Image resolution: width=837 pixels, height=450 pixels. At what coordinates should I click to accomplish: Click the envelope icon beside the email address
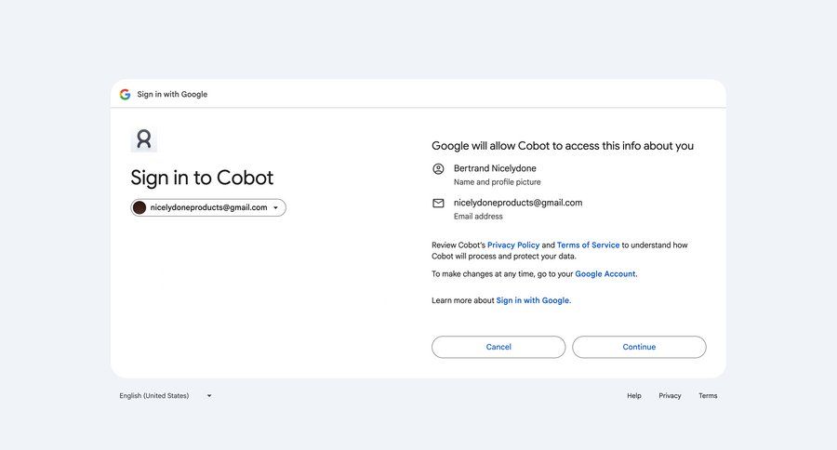coord(438,203)
